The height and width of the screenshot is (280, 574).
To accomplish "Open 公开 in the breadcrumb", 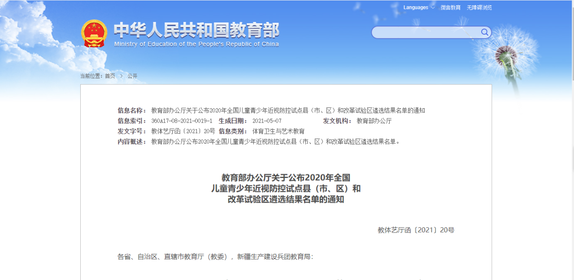I will click(x=132, y=76).
